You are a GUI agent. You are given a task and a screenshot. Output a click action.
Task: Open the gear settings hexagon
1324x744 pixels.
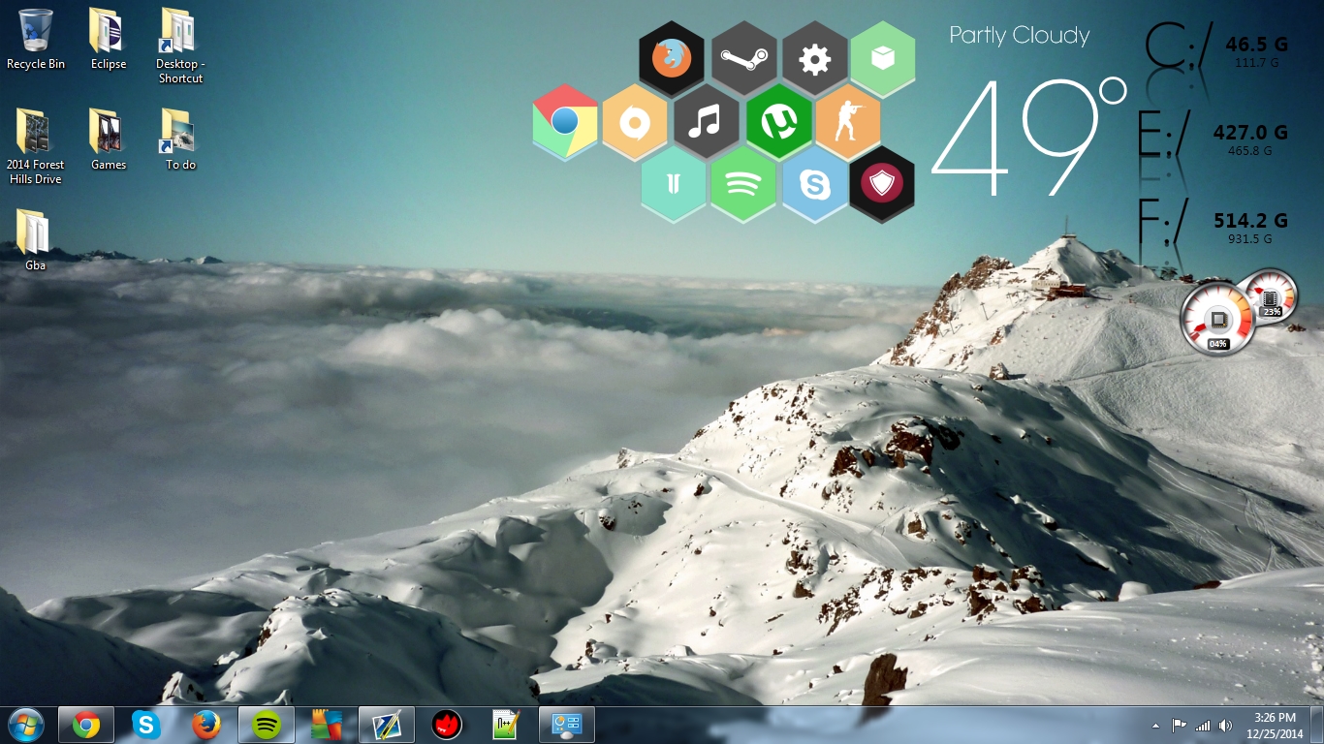pos(814,59)
